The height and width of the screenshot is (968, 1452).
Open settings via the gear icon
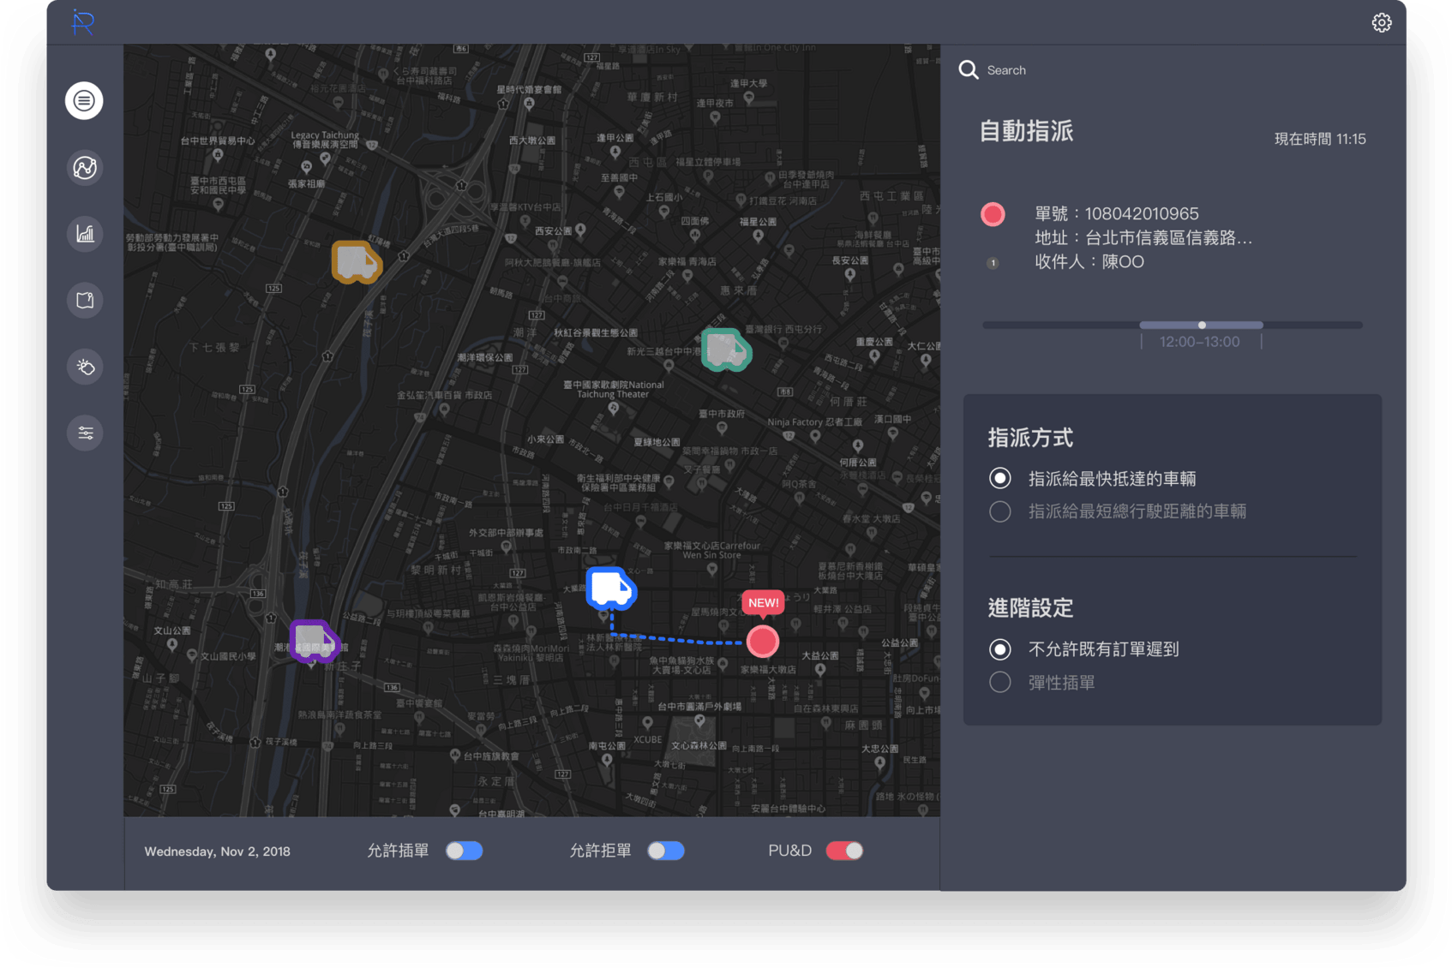click(x=1381, y=23)
